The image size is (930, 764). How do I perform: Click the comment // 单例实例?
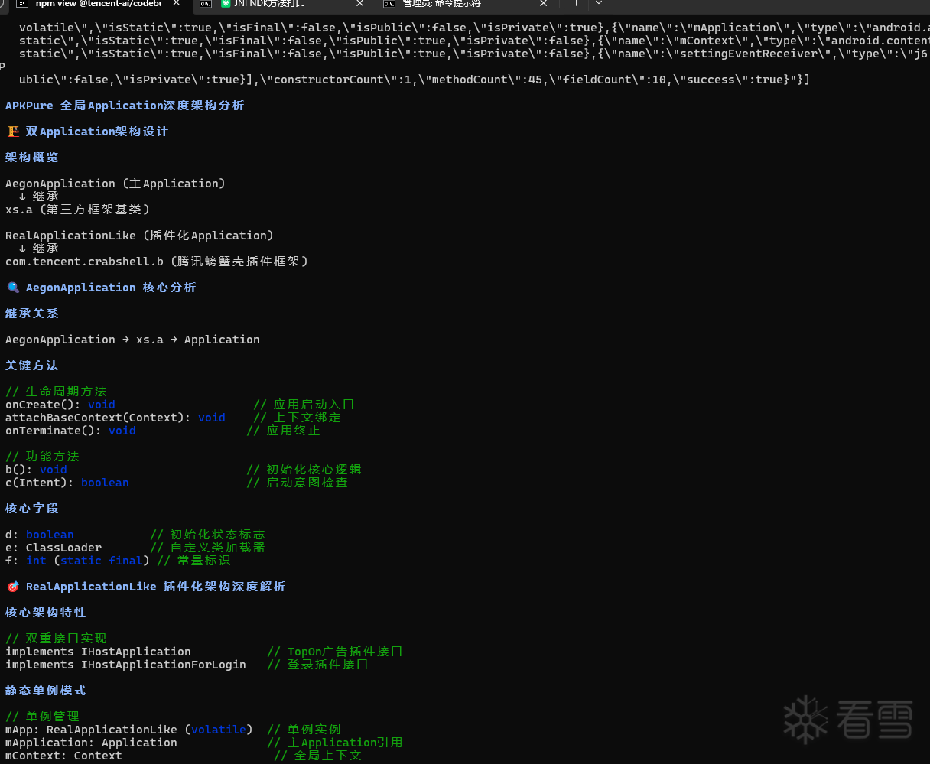click(304, 730)
